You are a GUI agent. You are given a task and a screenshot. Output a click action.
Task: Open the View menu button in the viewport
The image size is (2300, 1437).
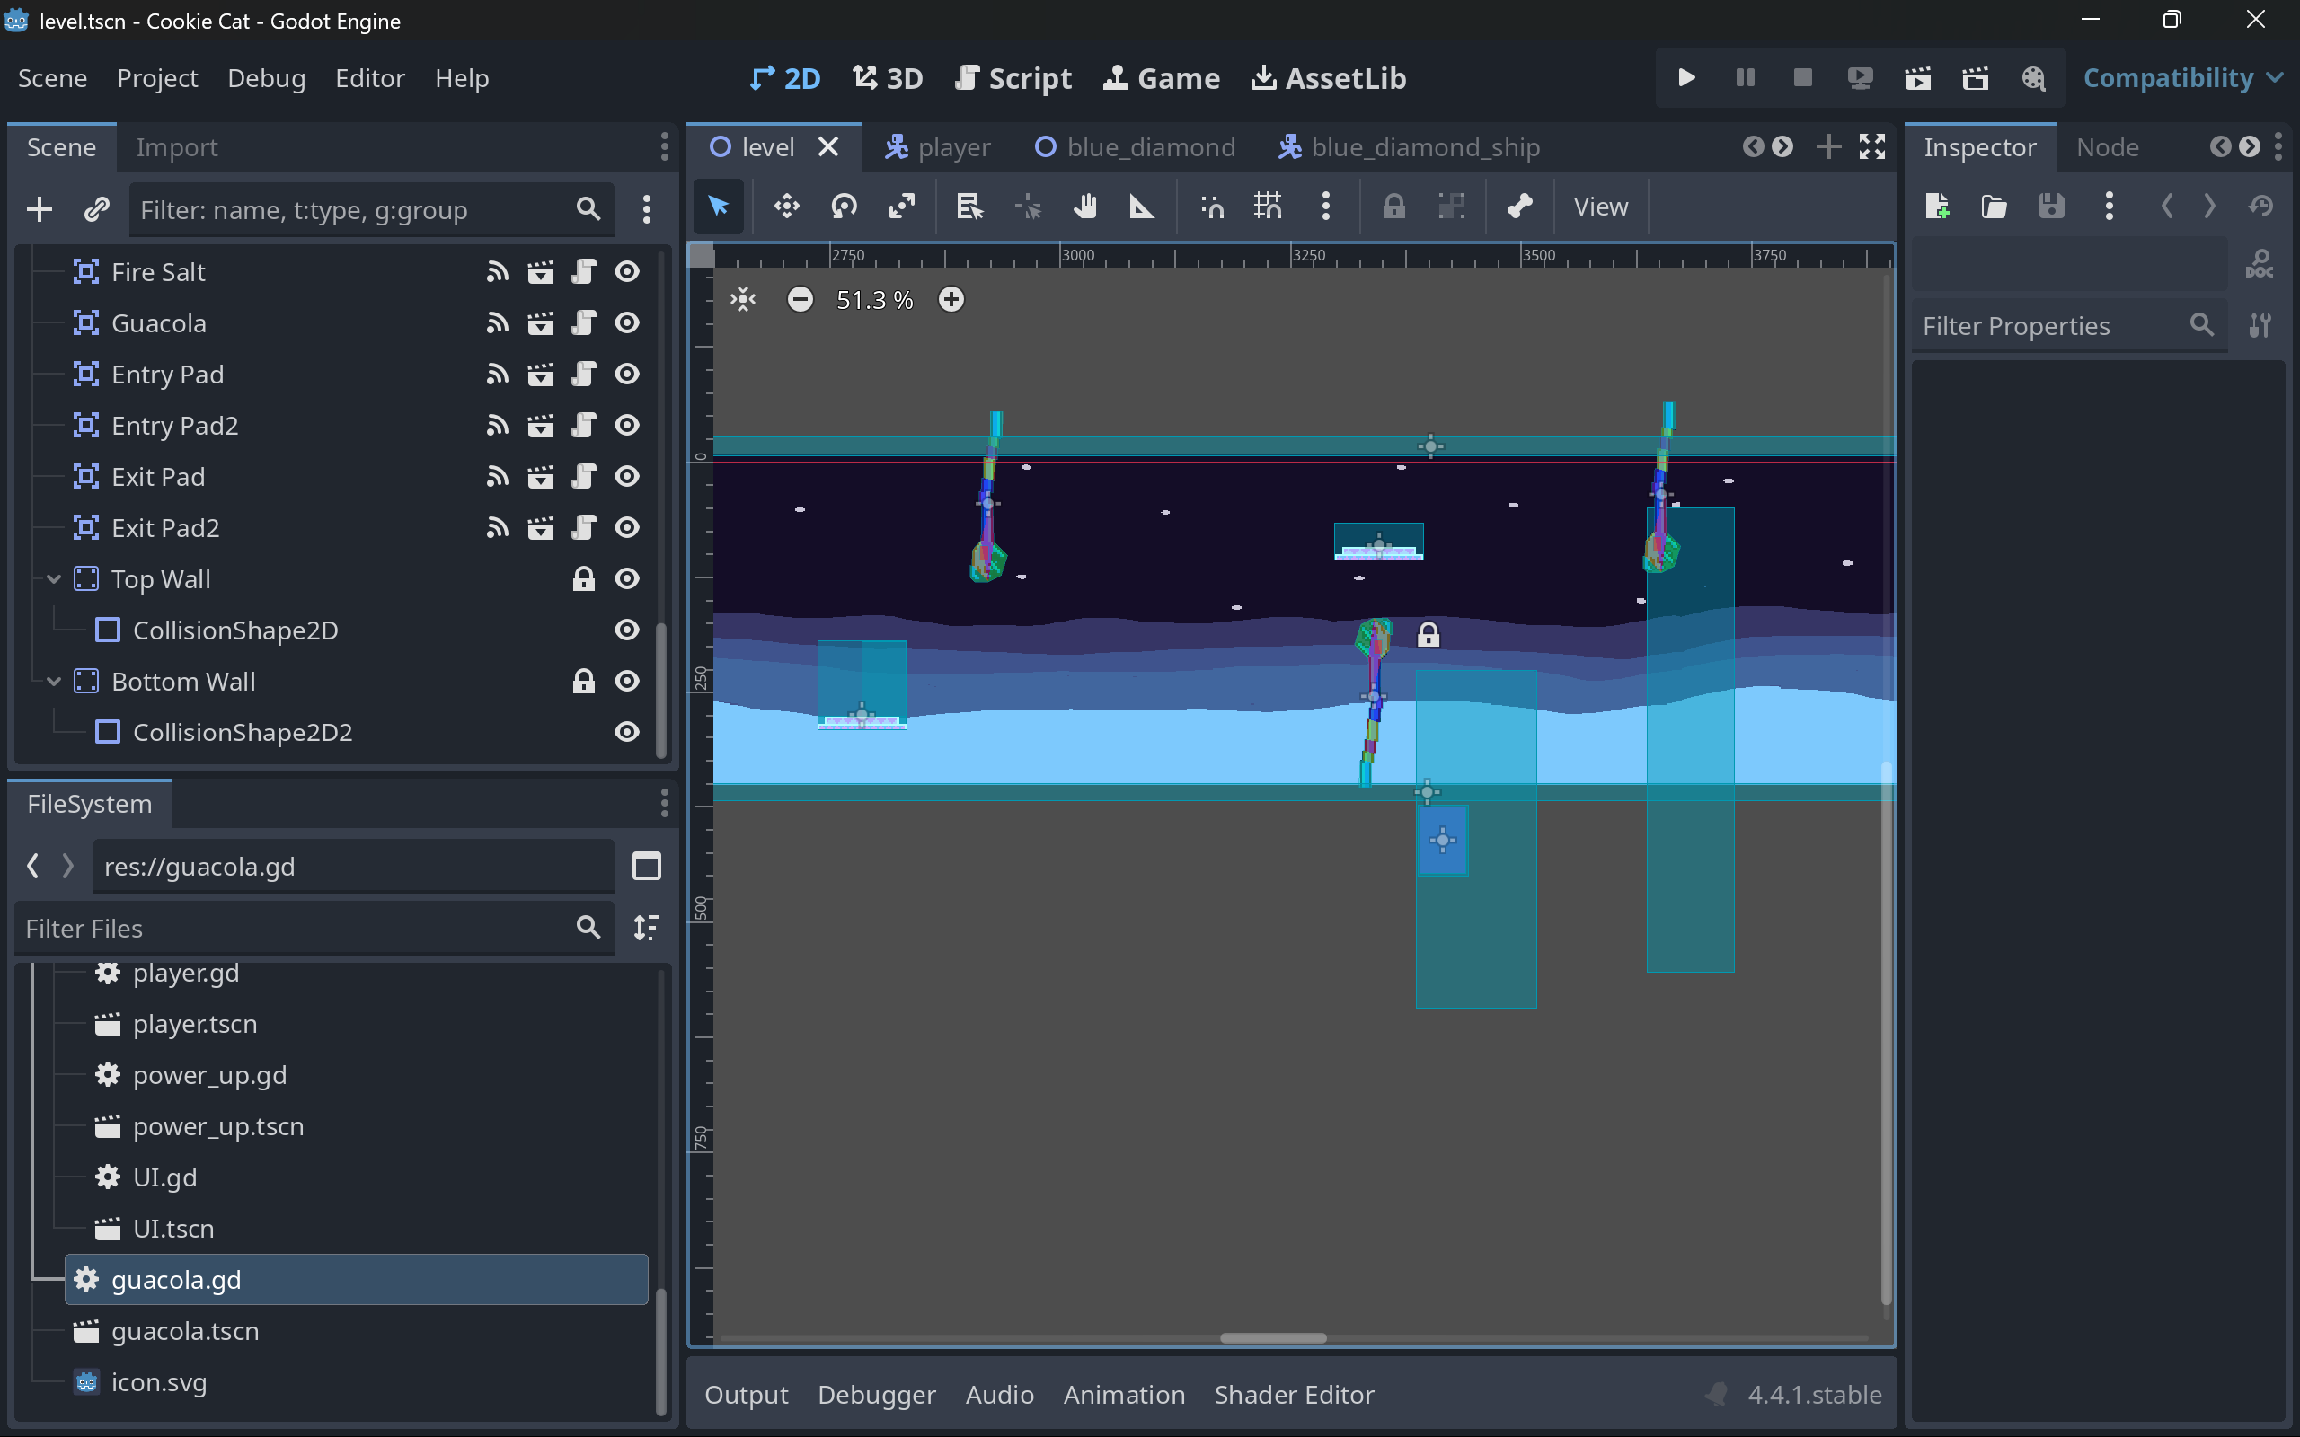(1599, 207)
